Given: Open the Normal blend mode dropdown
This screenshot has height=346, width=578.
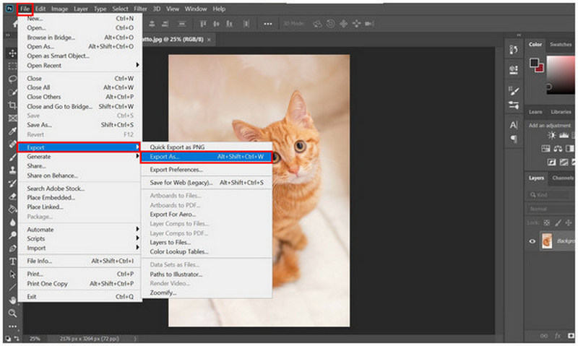Looking at the screenshot, I should 551,209.
